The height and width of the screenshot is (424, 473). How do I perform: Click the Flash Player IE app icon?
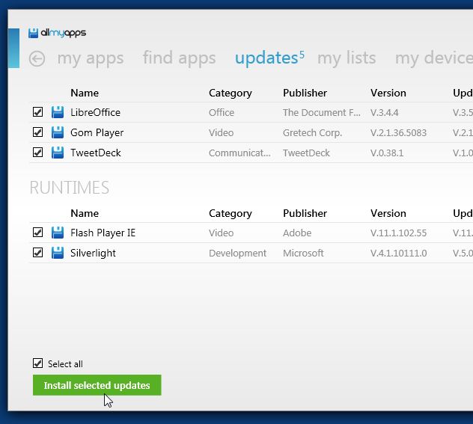tap(58, 233)
